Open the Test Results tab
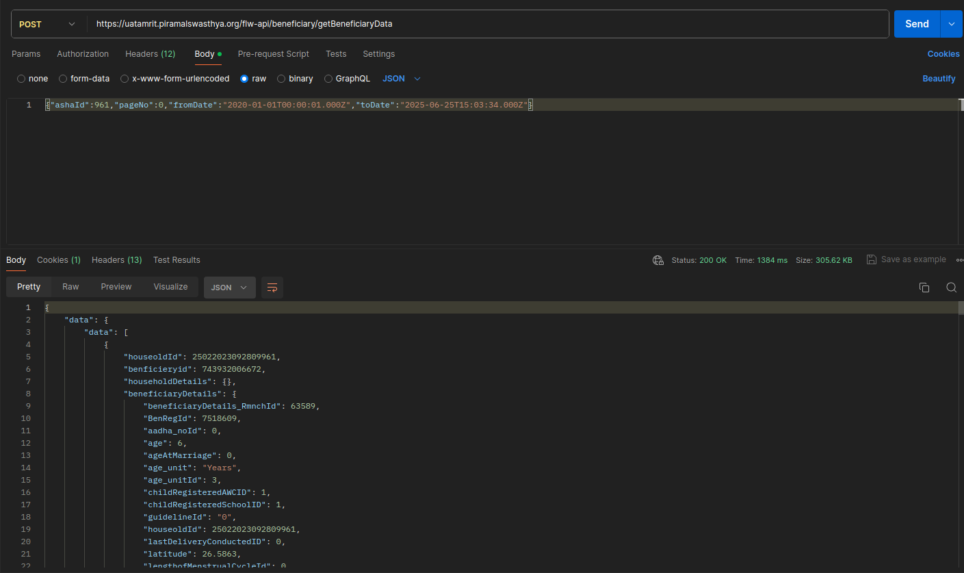Screen dimensions: 964x573 pyautogui.click(x=177, y=260)
